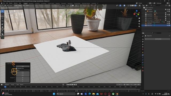This screenshot has width=171, height=96.
Task: Expand the Collection in the outliner
Action: pyautogui.click(x=144, y=10)
